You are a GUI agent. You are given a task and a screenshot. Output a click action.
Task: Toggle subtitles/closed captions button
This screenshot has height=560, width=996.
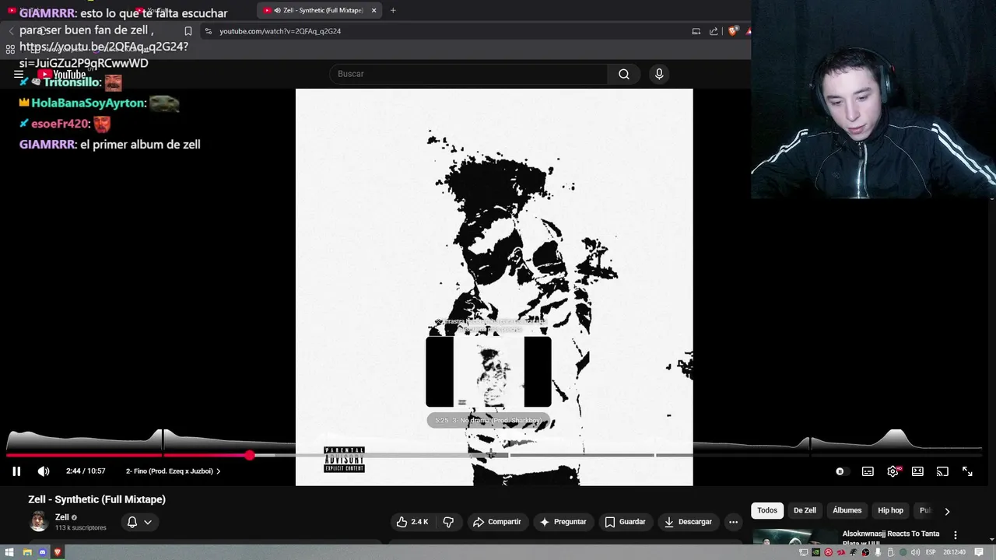pyautogui.click(x=868, y=471)
